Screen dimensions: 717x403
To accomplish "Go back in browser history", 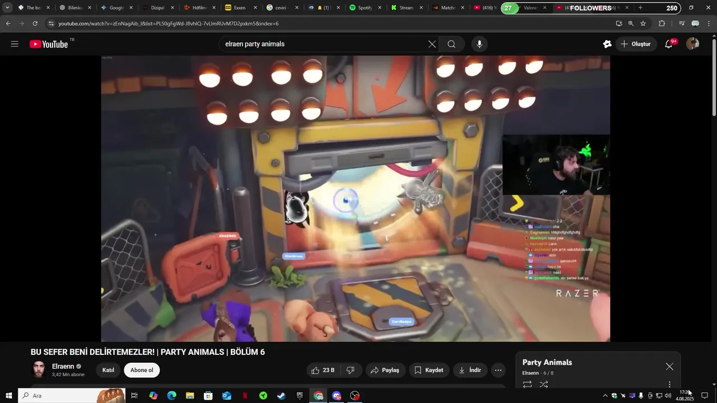I will coord(8,24).
